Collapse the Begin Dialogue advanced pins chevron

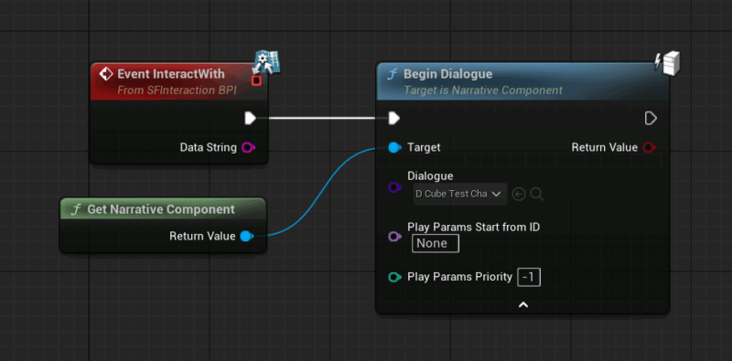(523, 305)
